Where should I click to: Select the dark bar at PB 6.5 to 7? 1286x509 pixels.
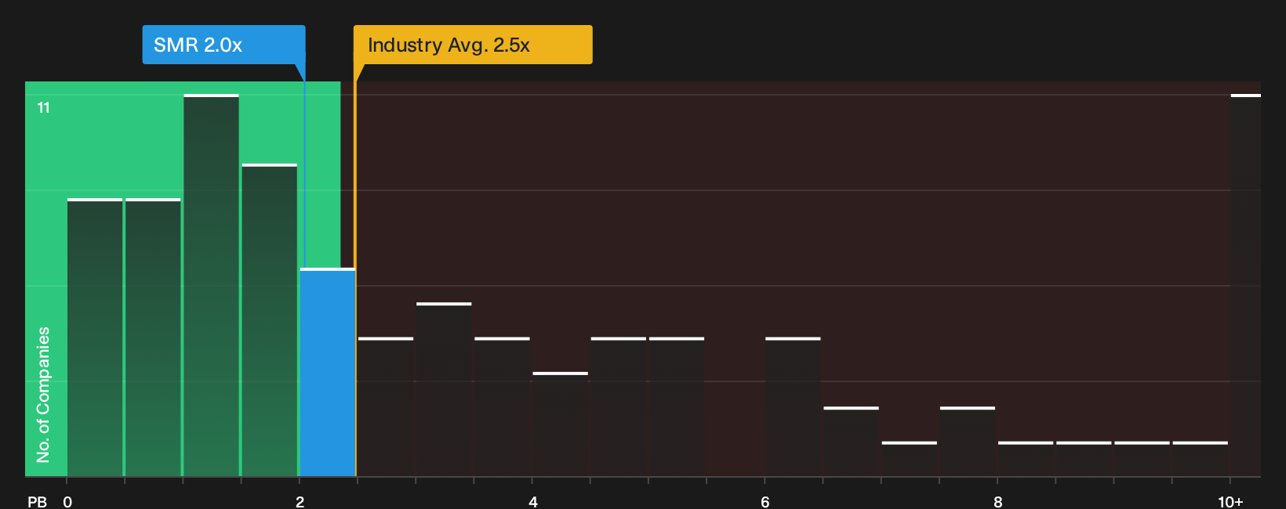(852, 442)
